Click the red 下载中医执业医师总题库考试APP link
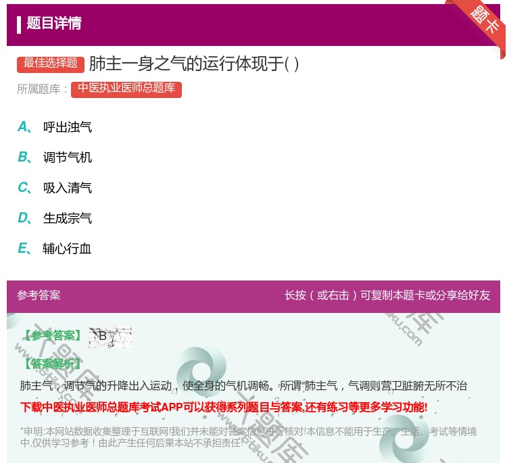This screenshot has width=507, height=463. point(224,407)
